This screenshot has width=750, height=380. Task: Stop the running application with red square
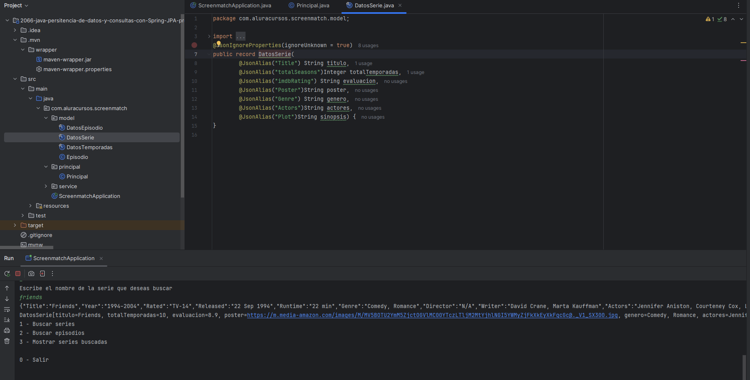(18, 274)
